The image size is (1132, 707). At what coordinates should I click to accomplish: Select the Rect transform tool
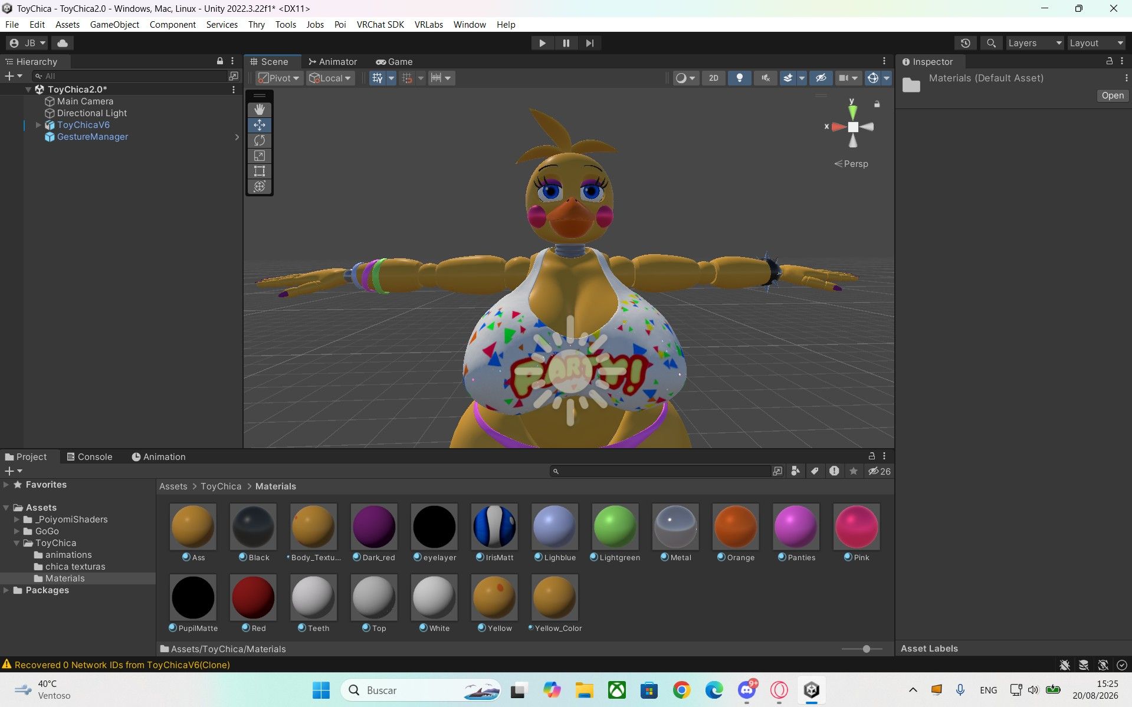point(260,171)
